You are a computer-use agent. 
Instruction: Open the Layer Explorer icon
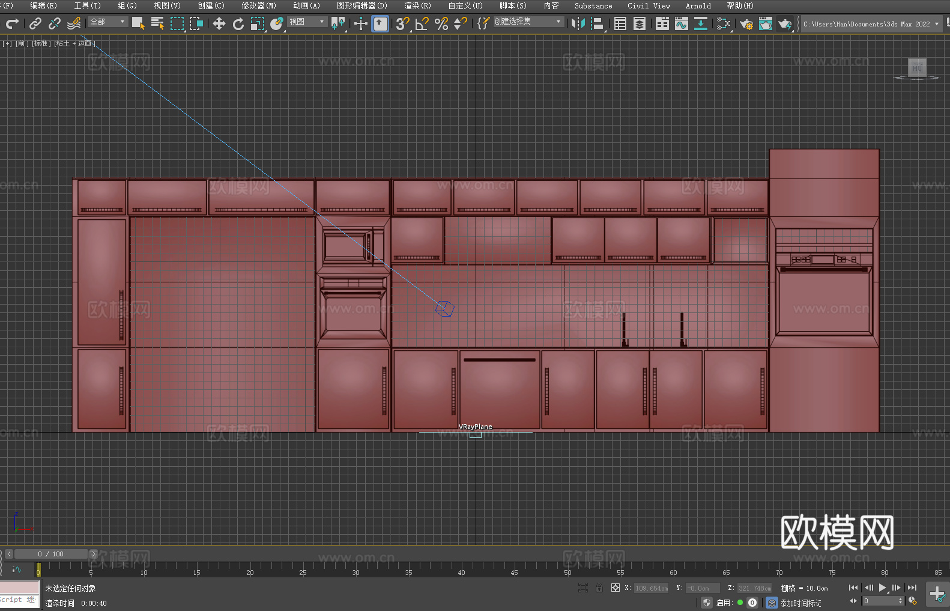point(640,23)
